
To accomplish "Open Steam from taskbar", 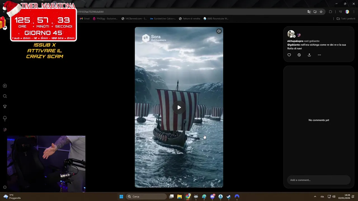I will pos(229,197).
